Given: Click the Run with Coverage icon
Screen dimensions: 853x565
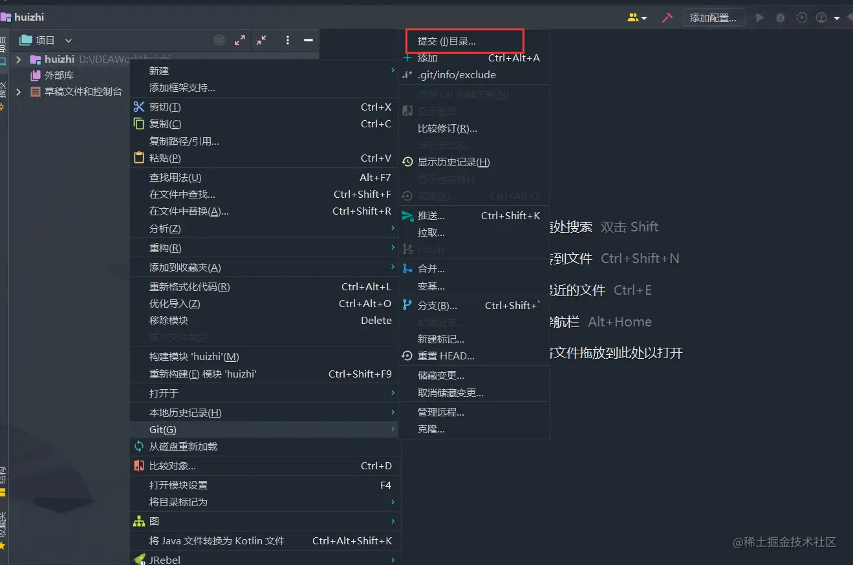Looking at the screenshot, I should (x=802, y=17).
